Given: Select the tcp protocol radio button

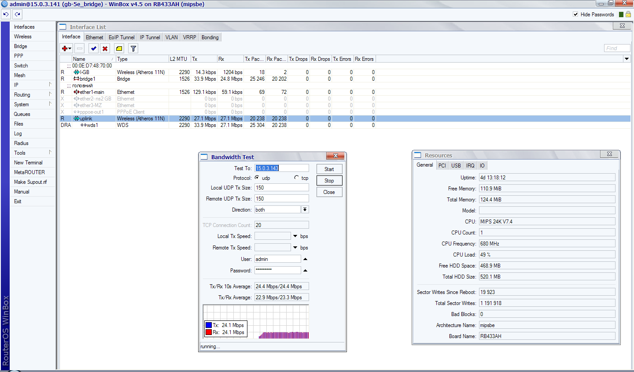Looking at the screenshot, I should click(296, 178).
